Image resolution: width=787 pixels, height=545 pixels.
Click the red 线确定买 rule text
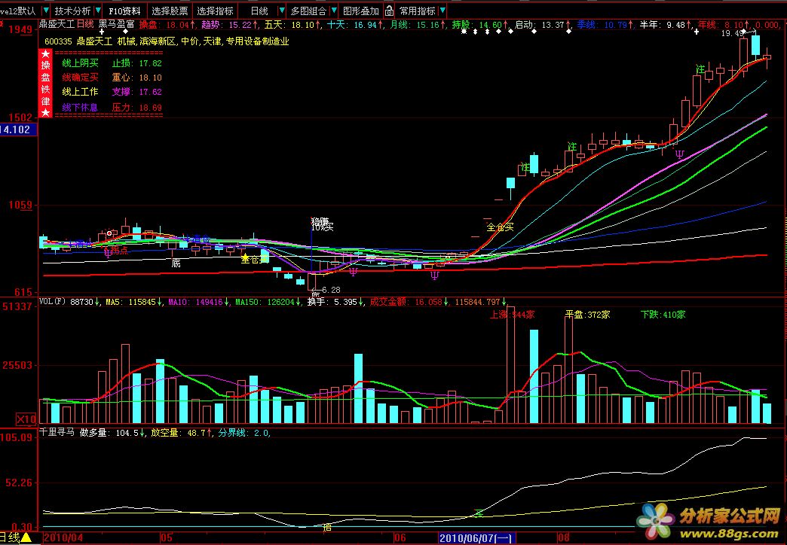coord(81,78)
